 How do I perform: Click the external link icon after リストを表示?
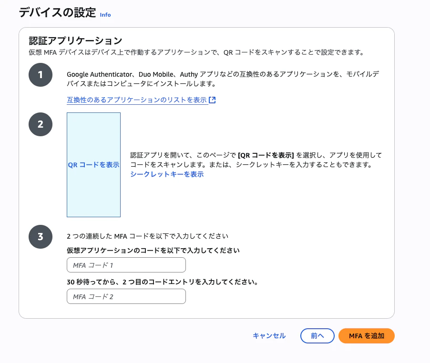[212, 100]
